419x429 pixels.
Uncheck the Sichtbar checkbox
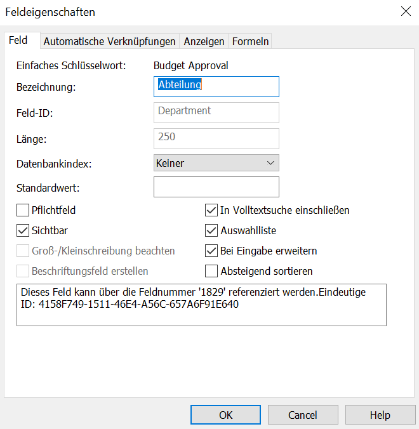(x=23, y=230)
